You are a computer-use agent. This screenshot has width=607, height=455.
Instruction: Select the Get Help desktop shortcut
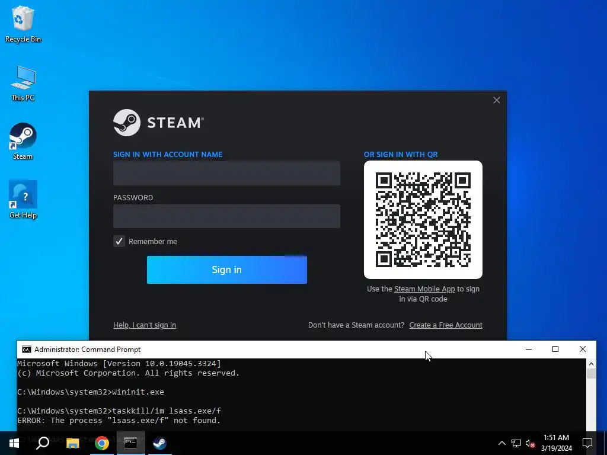tap(23, 200)
